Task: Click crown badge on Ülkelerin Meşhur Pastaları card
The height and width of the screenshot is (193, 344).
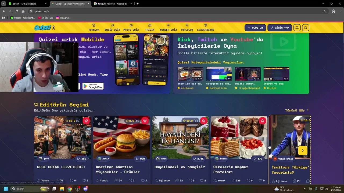Action: click(263, 121)
